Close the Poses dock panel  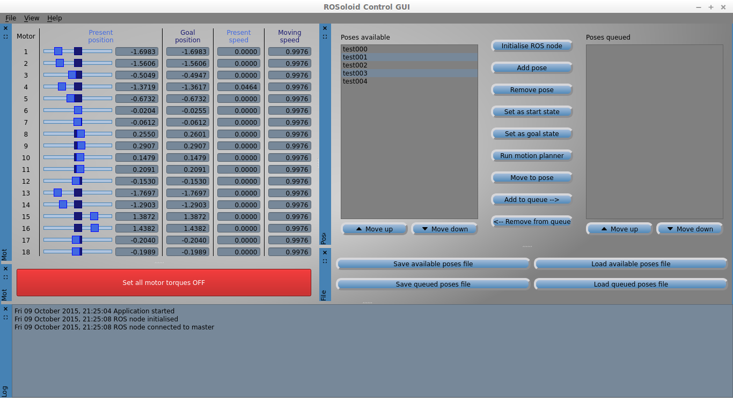[x=325, y=28]
